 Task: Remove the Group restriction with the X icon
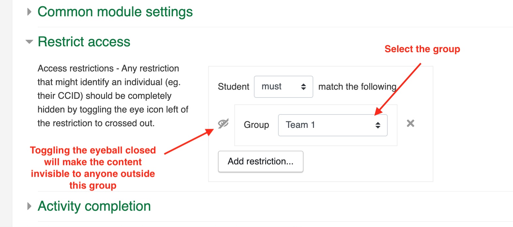(411, 123)
